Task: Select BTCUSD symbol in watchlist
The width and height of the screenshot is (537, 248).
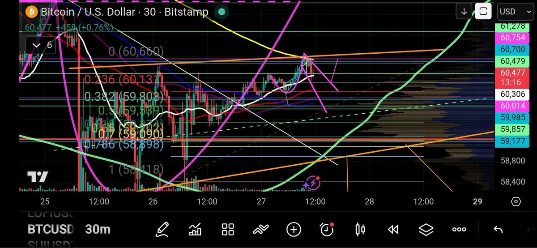Action: pos(51,229)
